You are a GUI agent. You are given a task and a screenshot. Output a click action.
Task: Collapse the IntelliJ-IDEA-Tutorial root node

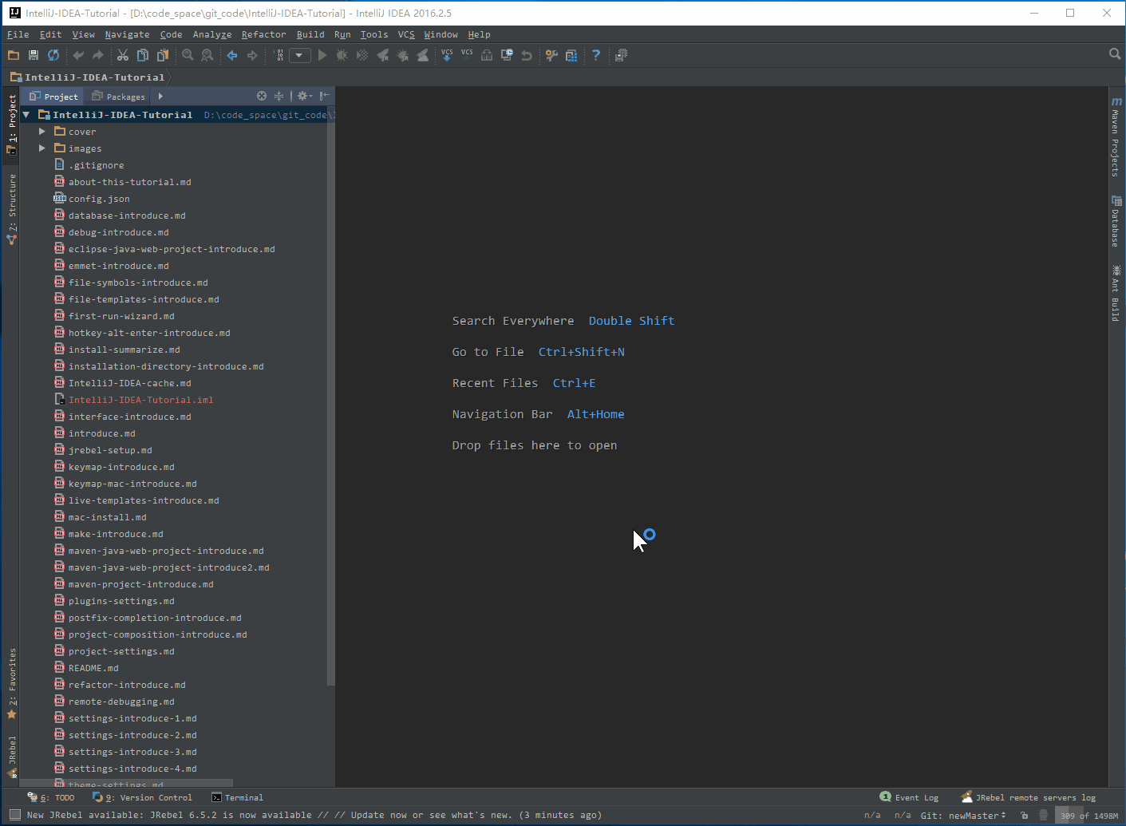[x=26, y=115]
